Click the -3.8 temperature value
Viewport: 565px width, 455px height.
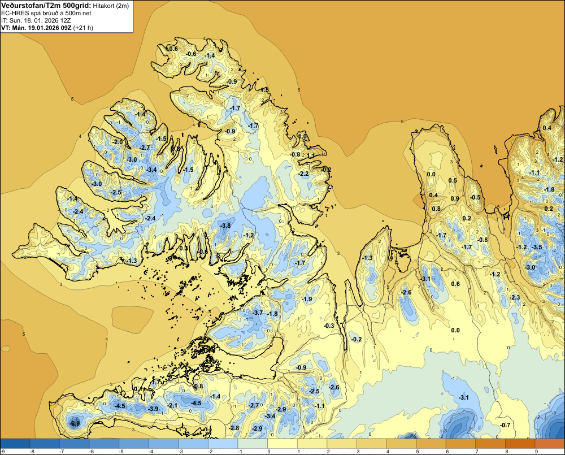tap(225, 226)
